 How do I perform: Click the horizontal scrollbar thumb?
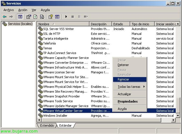(x=101, y=120)
